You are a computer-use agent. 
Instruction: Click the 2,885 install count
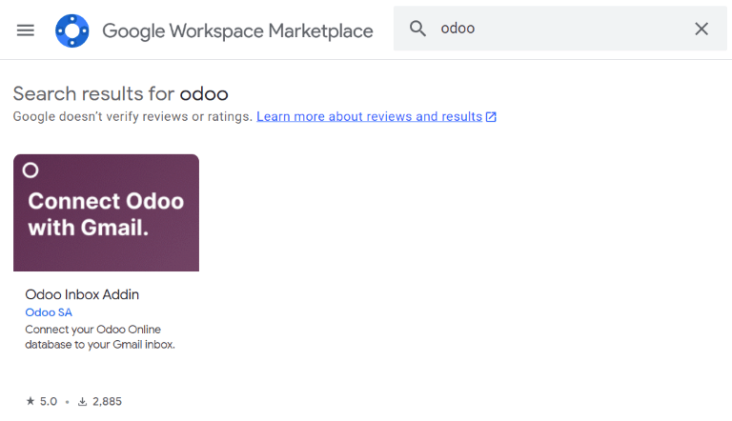pyautogui.click(x=107, y=401)
